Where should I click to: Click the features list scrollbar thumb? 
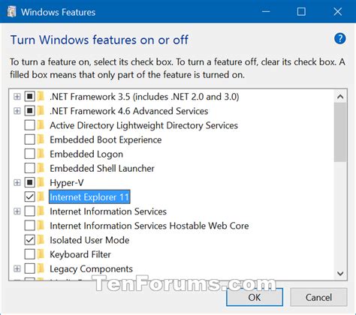340,132
